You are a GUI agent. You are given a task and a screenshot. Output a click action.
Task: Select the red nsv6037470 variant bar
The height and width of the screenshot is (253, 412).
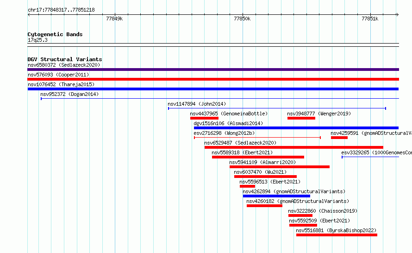tap(265, 177)
